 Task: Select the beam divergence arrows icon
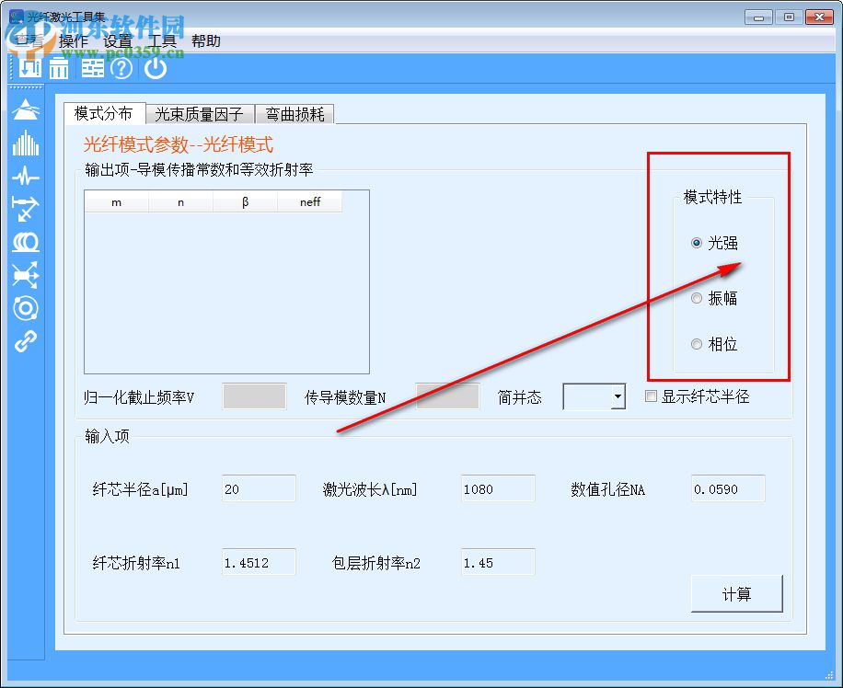(25, 275)
